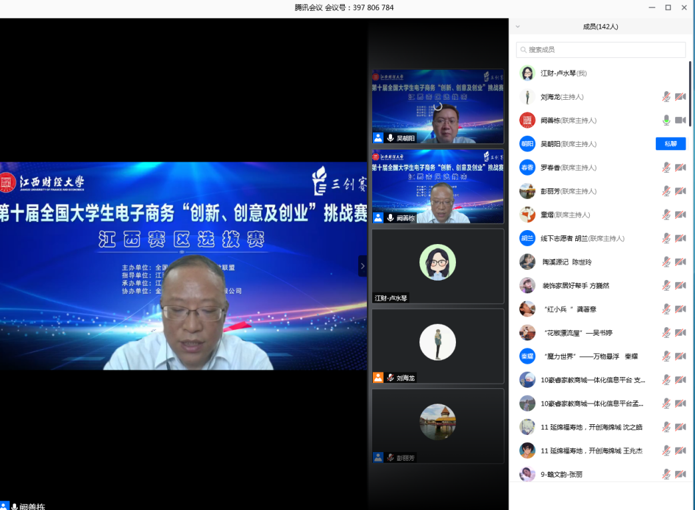
Task: Select member name 9-赣文韵-张丽
Action: point(562,474)
